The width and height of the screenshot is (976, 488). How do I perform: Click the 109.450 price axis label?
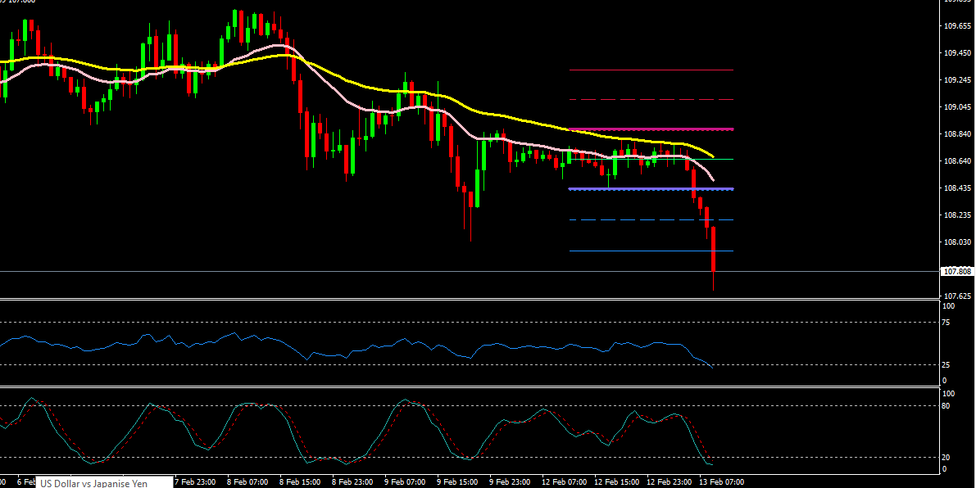[x=958, y=53]
